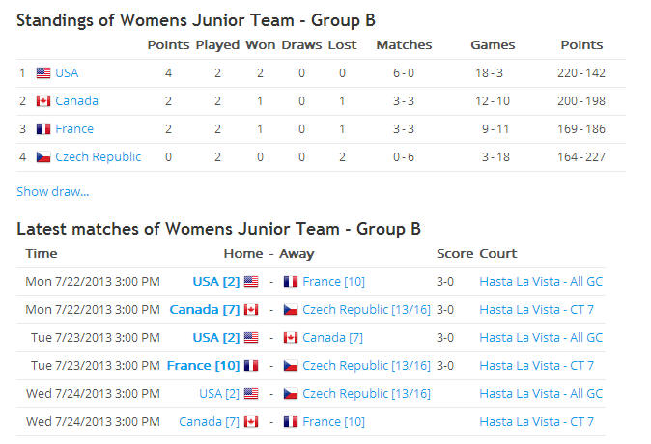Expand the Show draw... link
Viewport: 651px width, 444px height.
tap(53, 192)
